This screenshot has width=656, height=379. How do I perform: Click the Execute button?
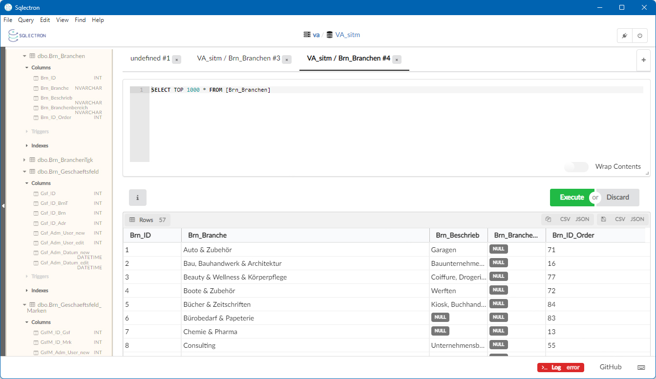572,198
